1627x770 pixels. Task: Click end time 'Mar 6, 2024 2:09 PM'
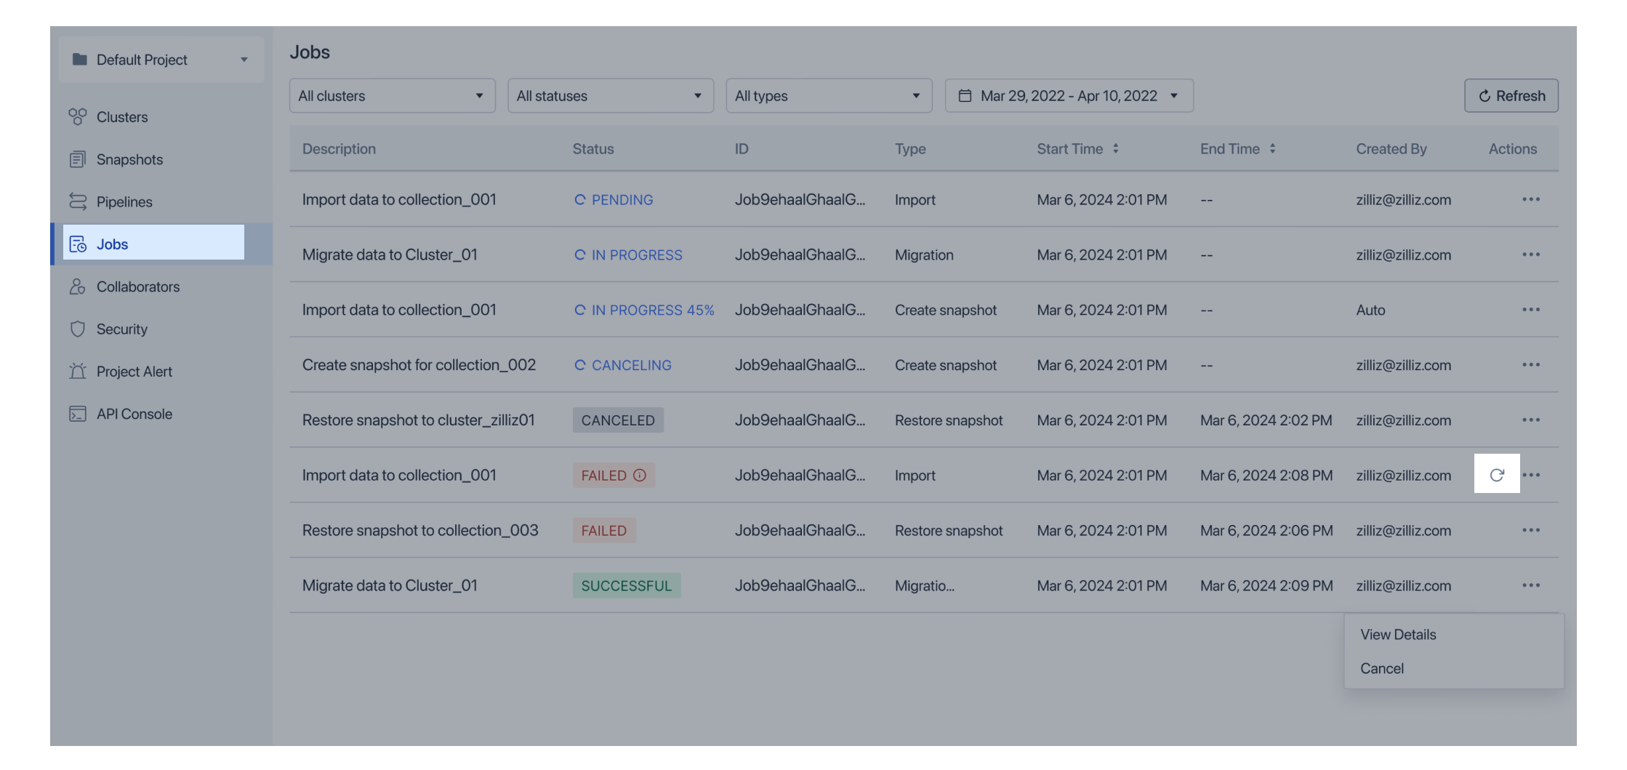[1266, 585]
